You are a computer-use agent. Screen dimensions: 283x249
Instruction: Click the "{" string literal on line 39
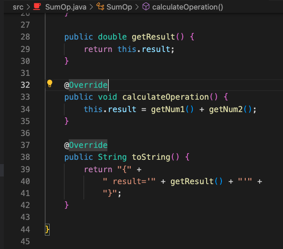(x=125, y=169)
